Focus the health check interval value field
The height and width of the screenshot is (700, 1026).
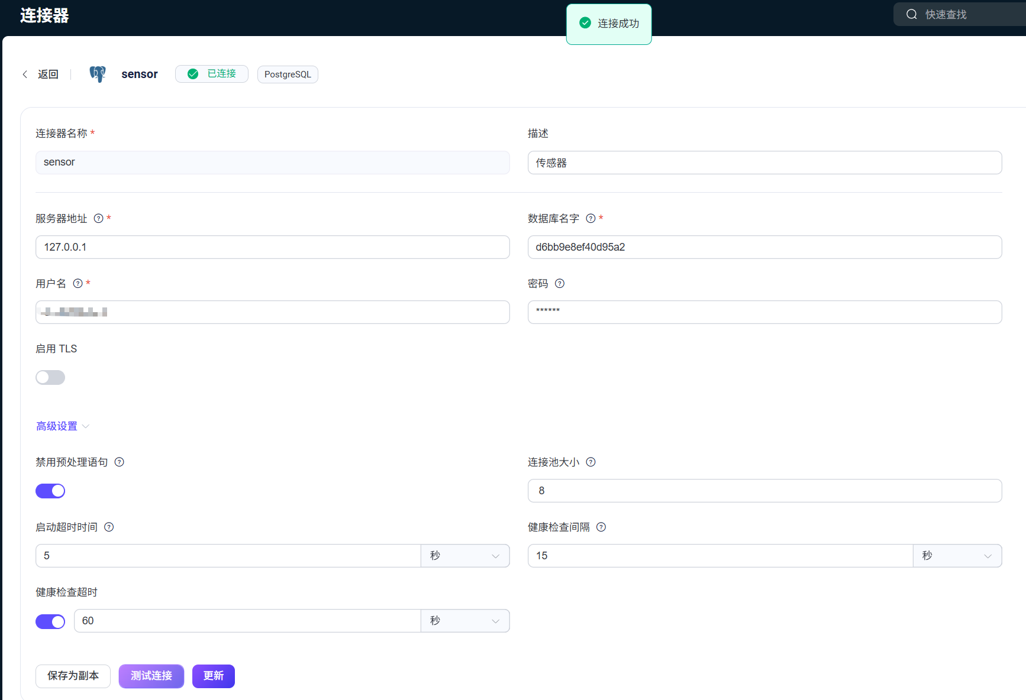[721, 556]
